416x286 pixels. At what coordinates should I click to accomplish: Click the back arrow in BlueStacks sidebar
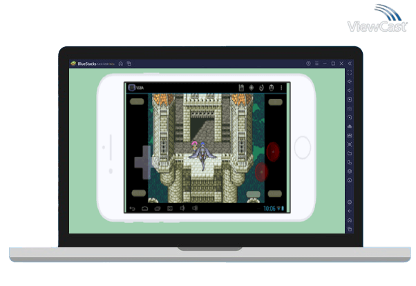coord(350,211)
